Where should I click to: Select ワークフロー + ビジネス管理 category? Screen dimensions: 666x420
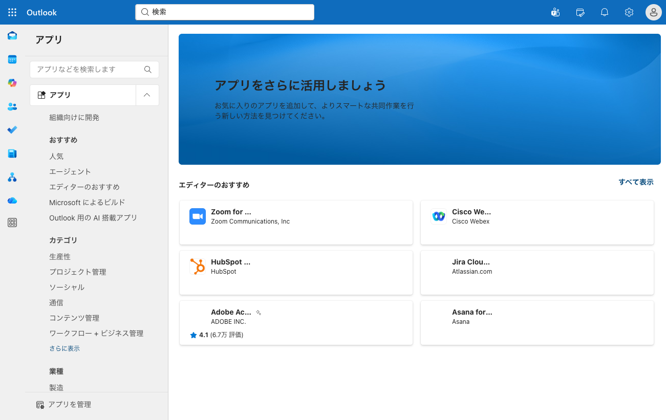96,333
